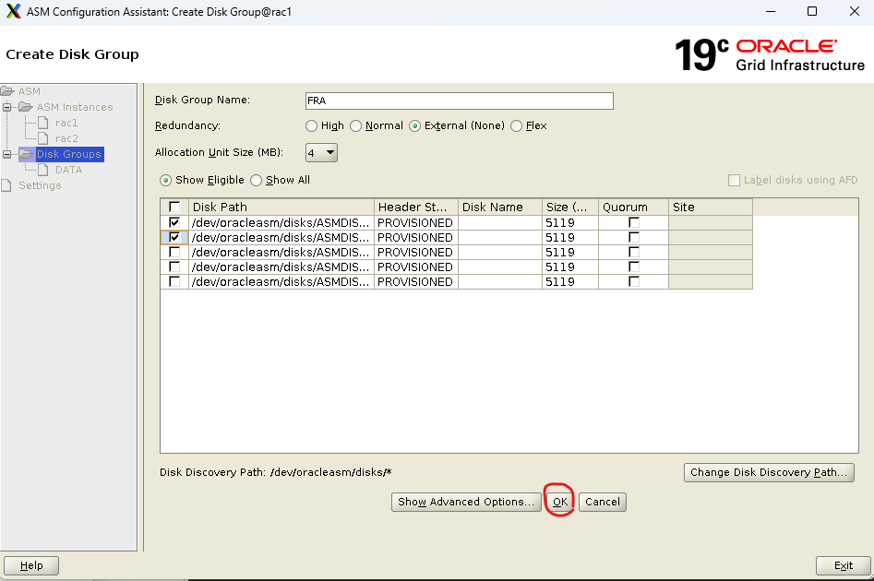Cancel the disk group creation
Image resolution: width=874 pixels, height=581 pixels.
[603, 502]
